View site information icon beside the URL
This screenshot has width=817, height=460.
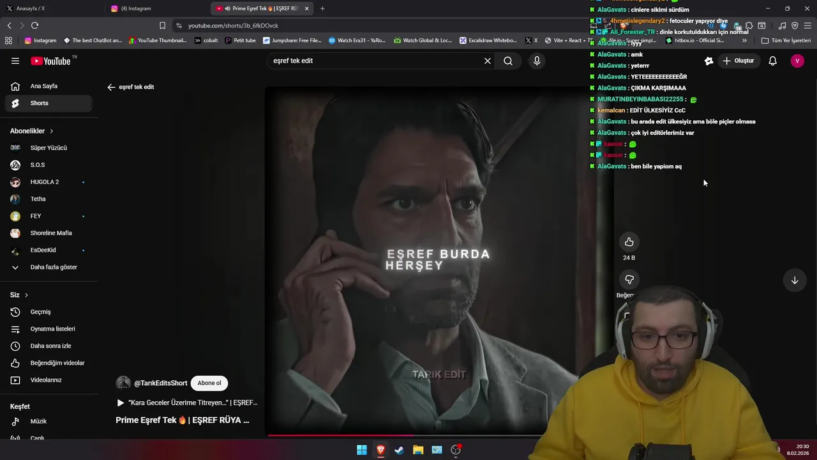[180, 26]
